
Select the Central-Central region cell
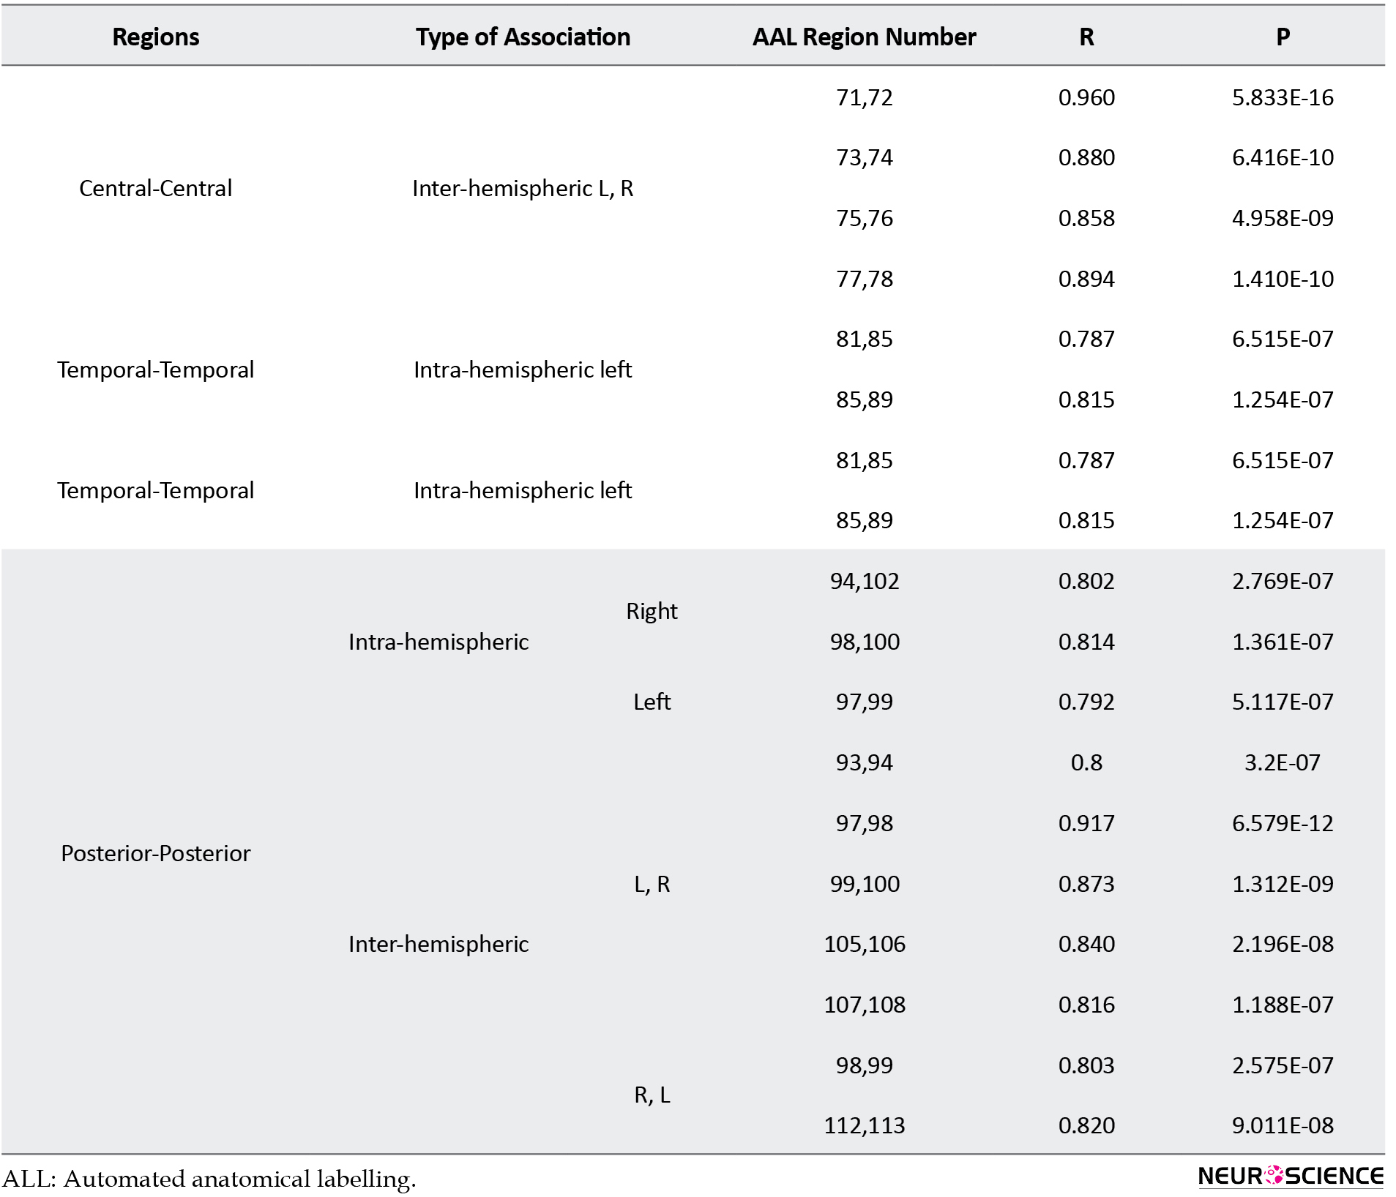155,188
